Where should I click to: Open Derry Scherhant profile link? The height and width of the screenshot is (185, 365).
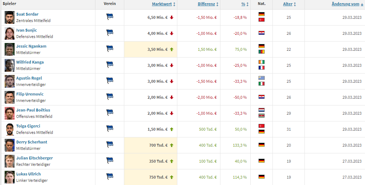click(x=32, y=142)
